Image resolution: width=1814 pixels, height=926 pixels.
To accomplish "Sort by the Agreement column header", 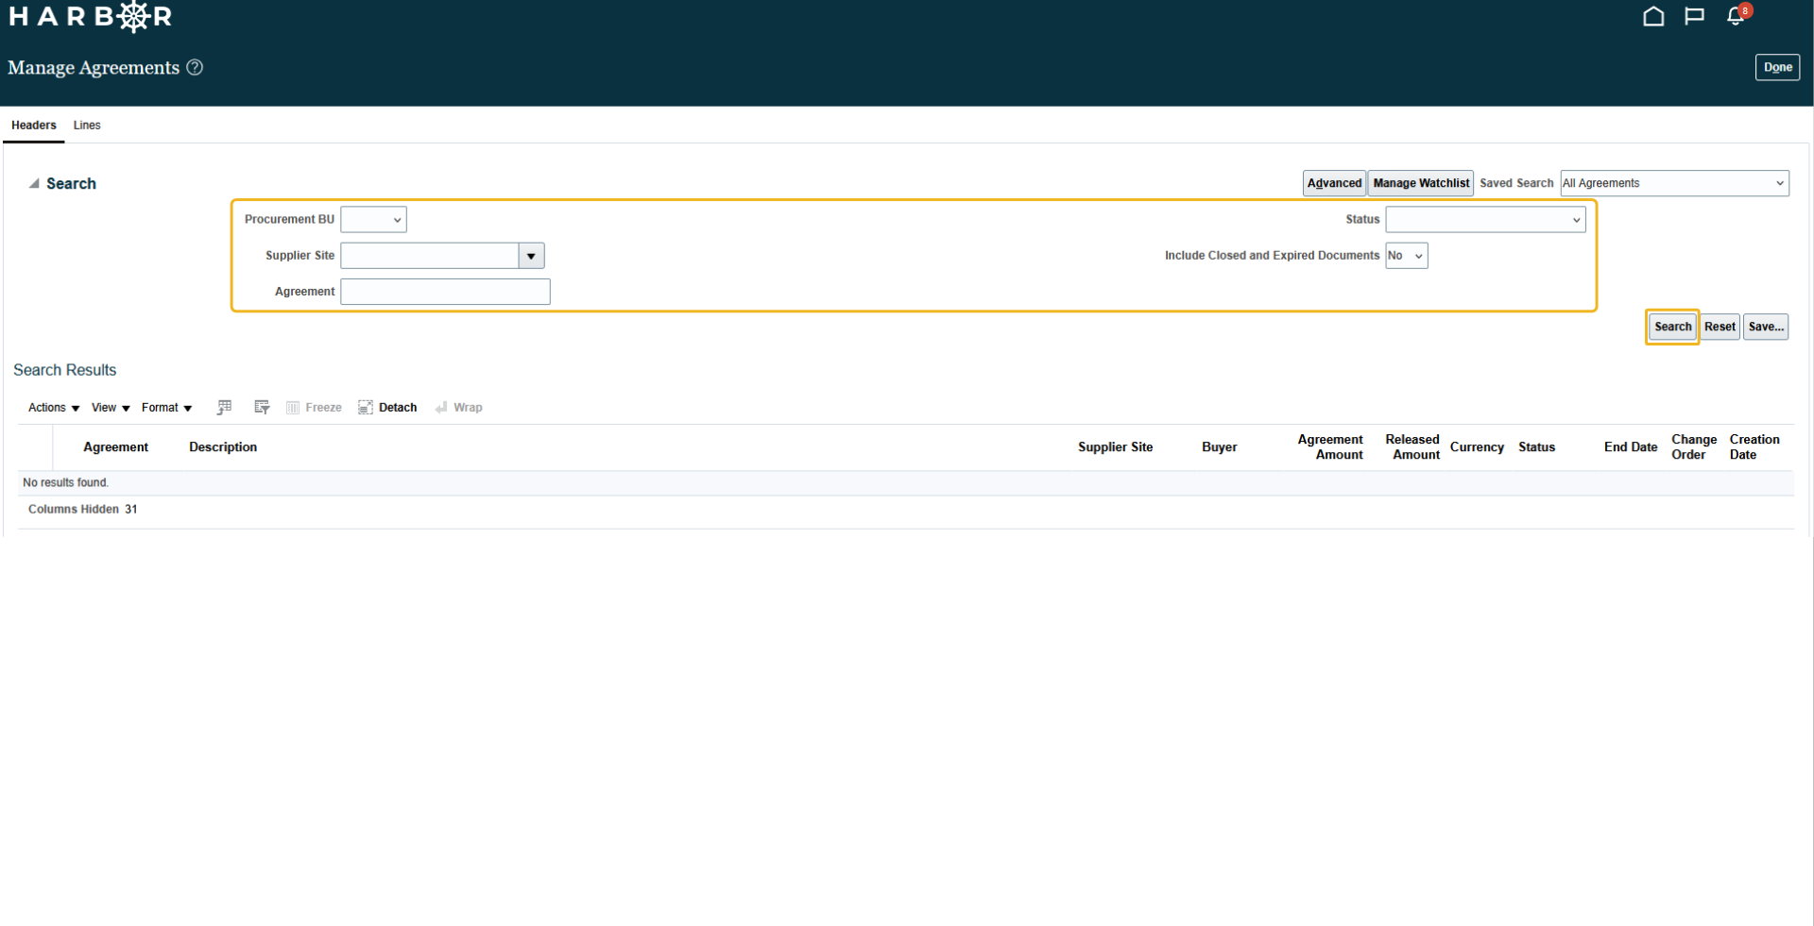I will click(x=115, y=447).
